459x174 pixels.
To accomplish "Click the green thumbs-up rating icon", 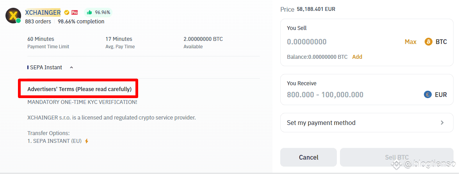I will click(x=90, y=12).
